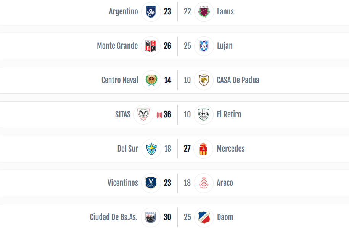Click the Daom club badge

204,217
